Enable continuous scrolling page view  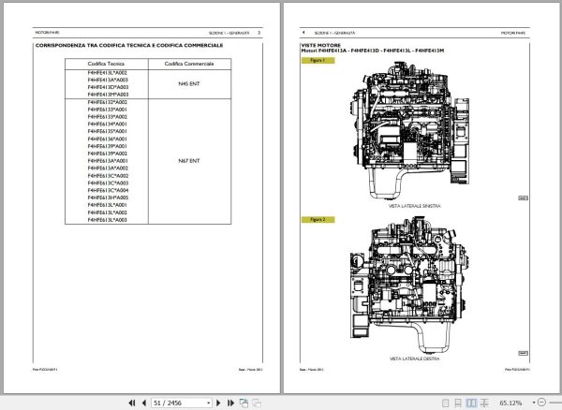[x=458, y=403]
